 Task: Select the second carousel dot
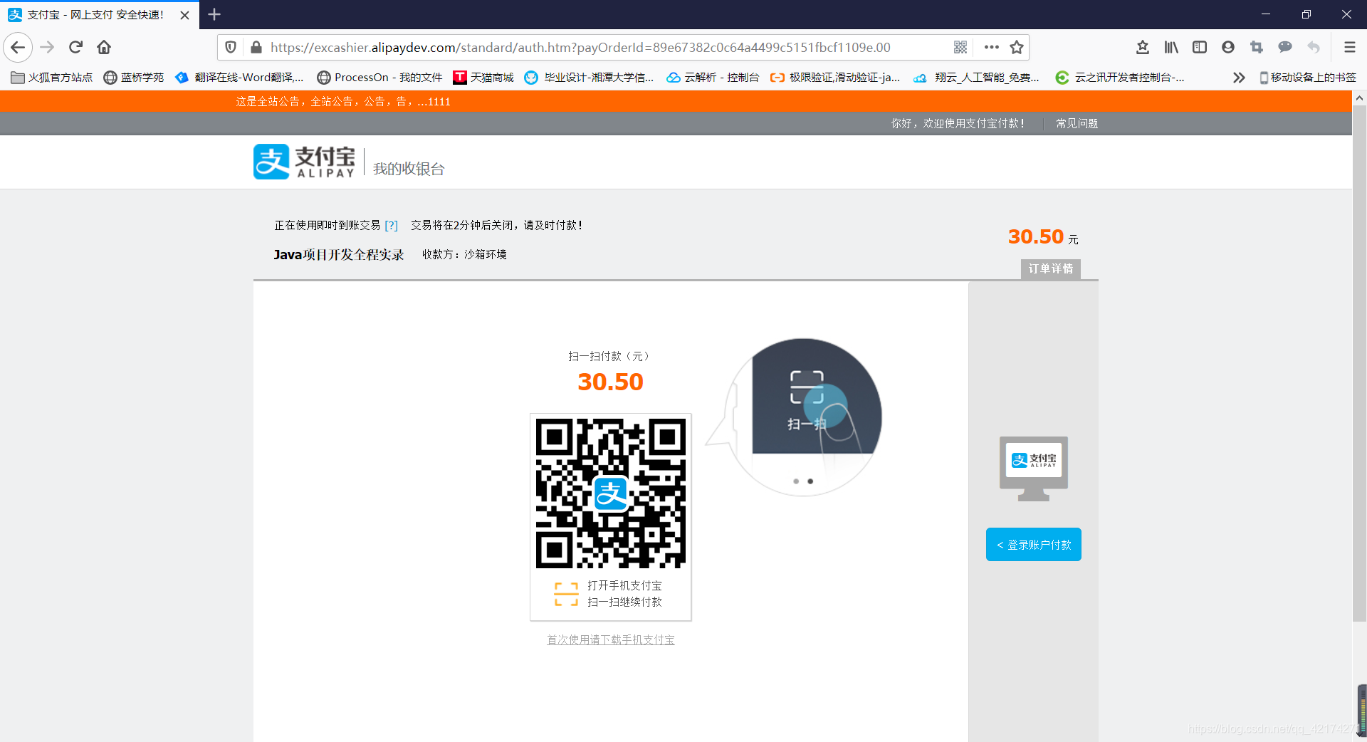click(x=810, y=481)
